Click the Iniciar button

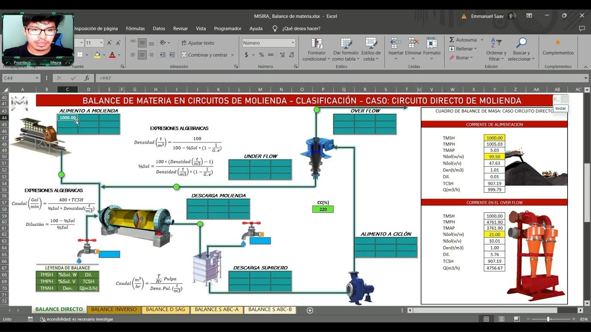pos(561,108)
